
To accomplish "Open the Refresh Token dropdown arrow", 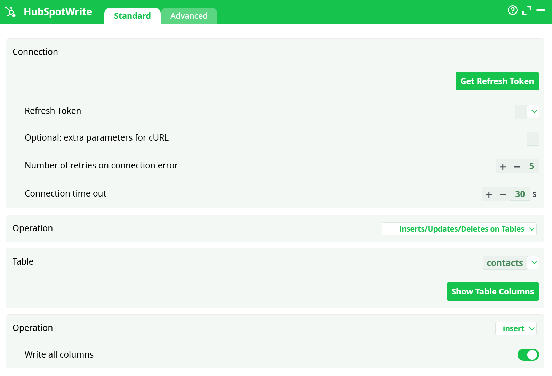I will (533, 111).
